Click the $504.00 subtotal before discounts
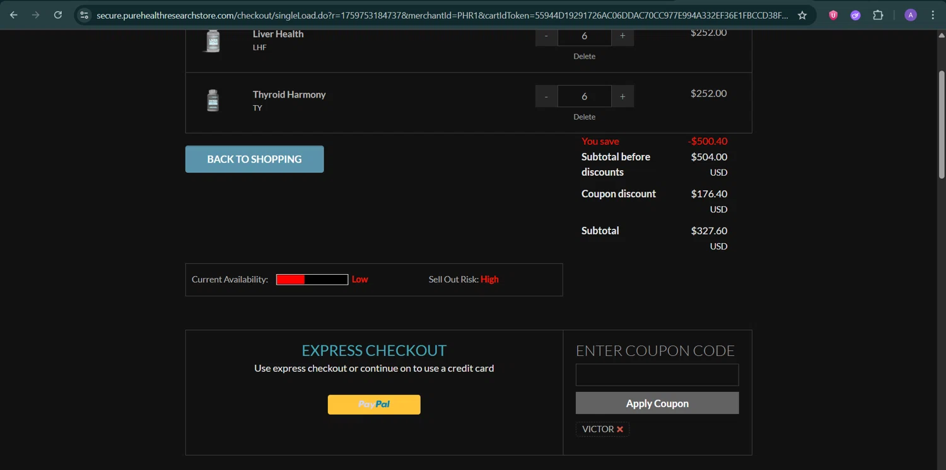946x470 pixels. click(x=709, y=157)
